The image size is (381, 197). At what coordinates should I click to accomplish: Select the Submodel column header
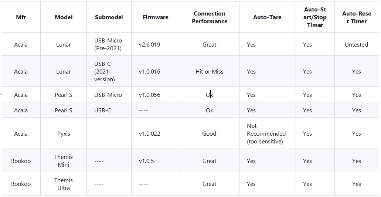[x=109, y=17]
